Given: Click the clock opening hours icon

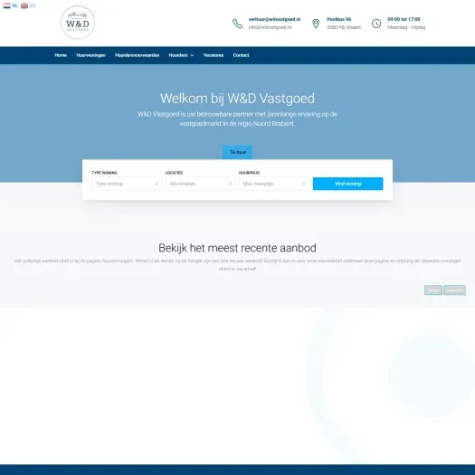Looking at the screenshot, I should tap(376, 24).
